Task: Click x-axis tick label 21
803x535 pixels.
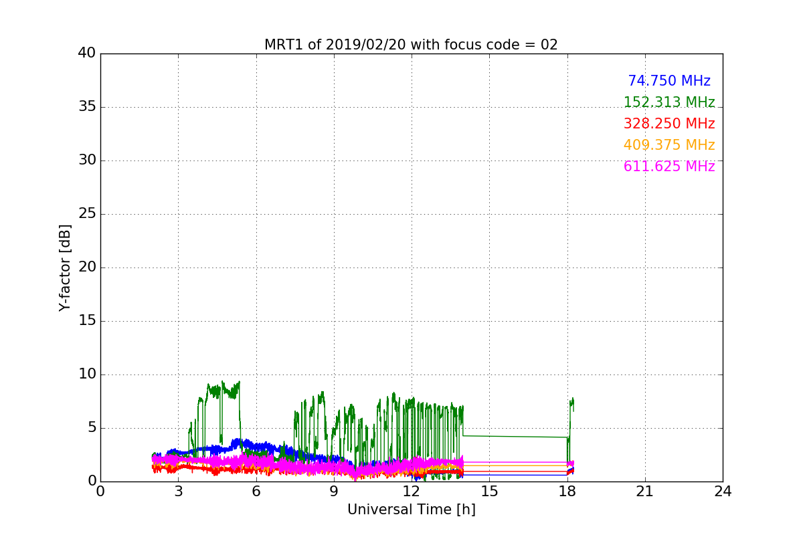Action: pos(645,491)
